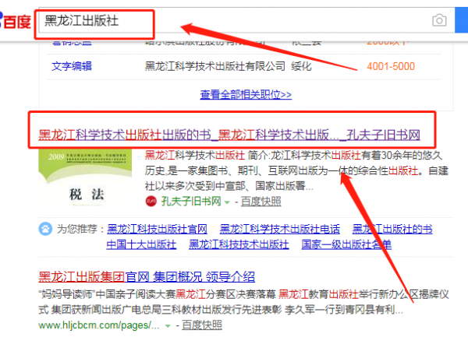Viewport: 468px width, 337px height.
Task: Expand dropdown arrow next to 孔夫子旧书网
Action: [227, 202]
